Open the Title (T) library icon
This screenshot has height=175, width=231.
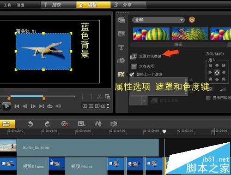click(x=122, y=48)
